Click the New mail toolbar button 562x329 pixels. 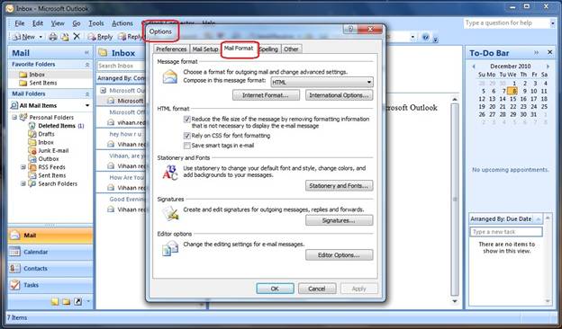[x=23, y=37]
